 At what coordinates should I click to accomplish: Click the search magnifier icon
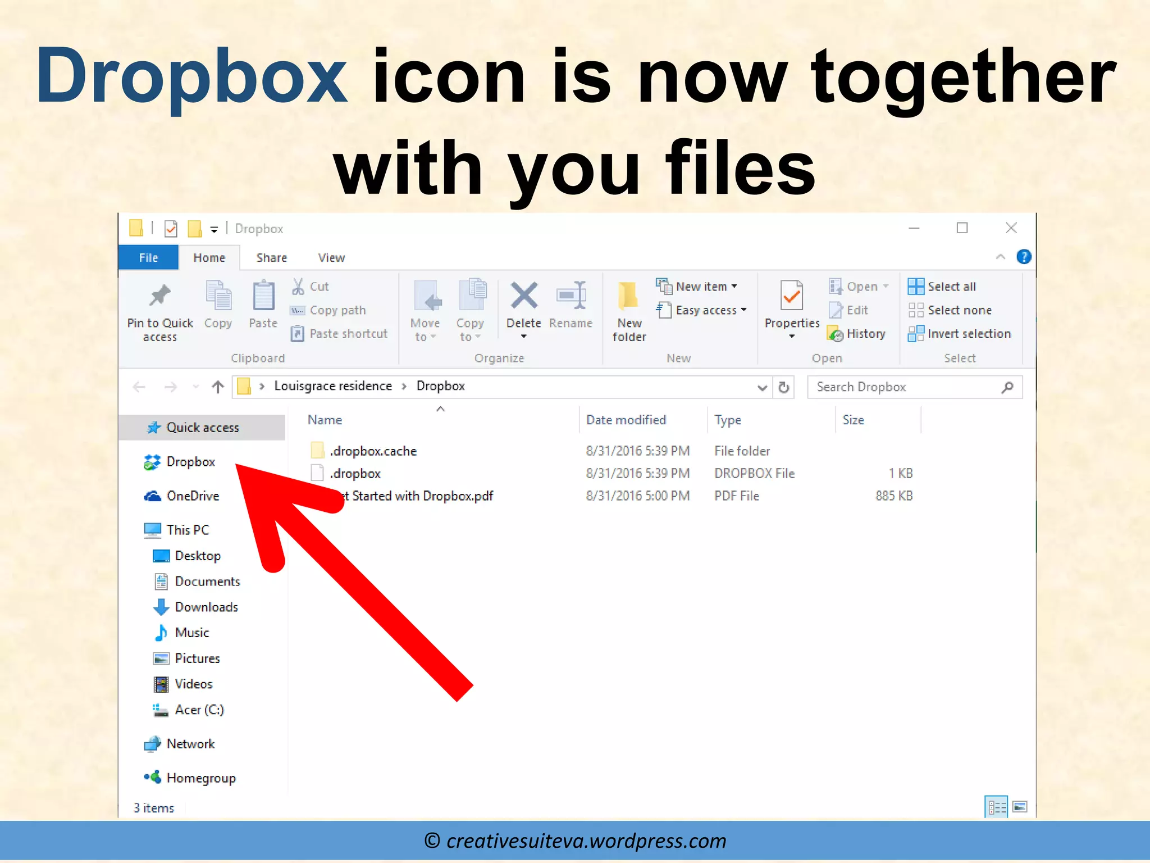(1007, 387)
